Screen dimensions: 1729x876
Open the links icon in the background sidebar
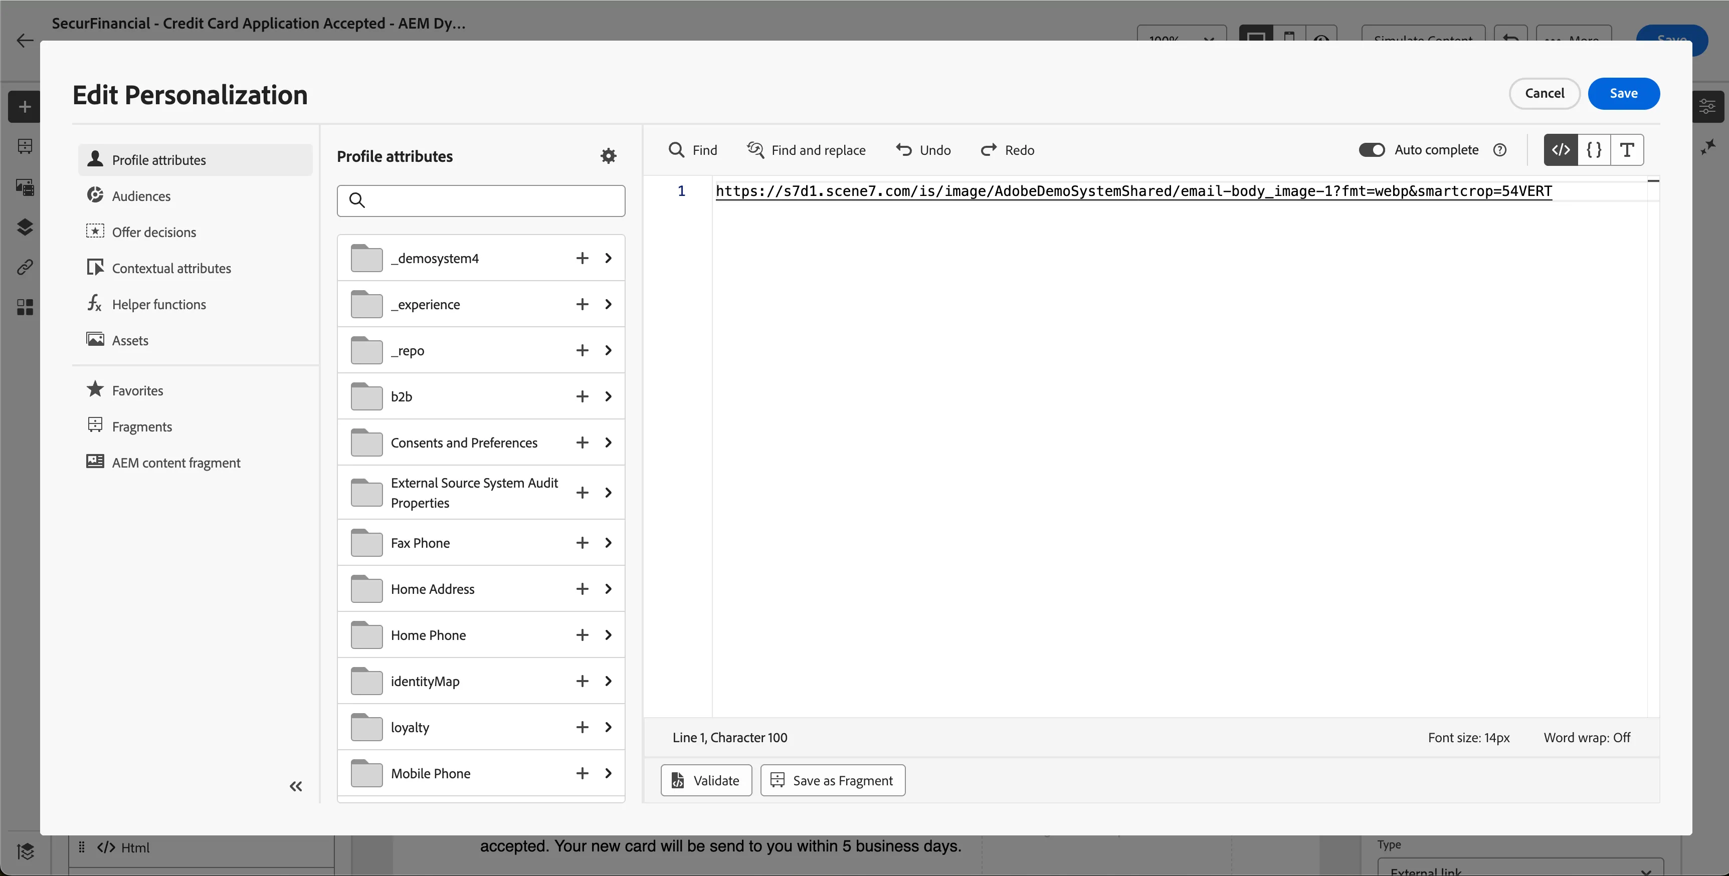25,267
